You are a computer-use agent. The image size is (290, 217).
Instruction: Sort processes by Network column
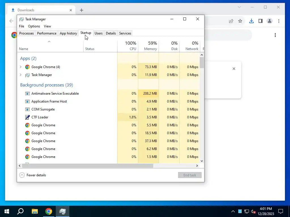click(190, 46)
